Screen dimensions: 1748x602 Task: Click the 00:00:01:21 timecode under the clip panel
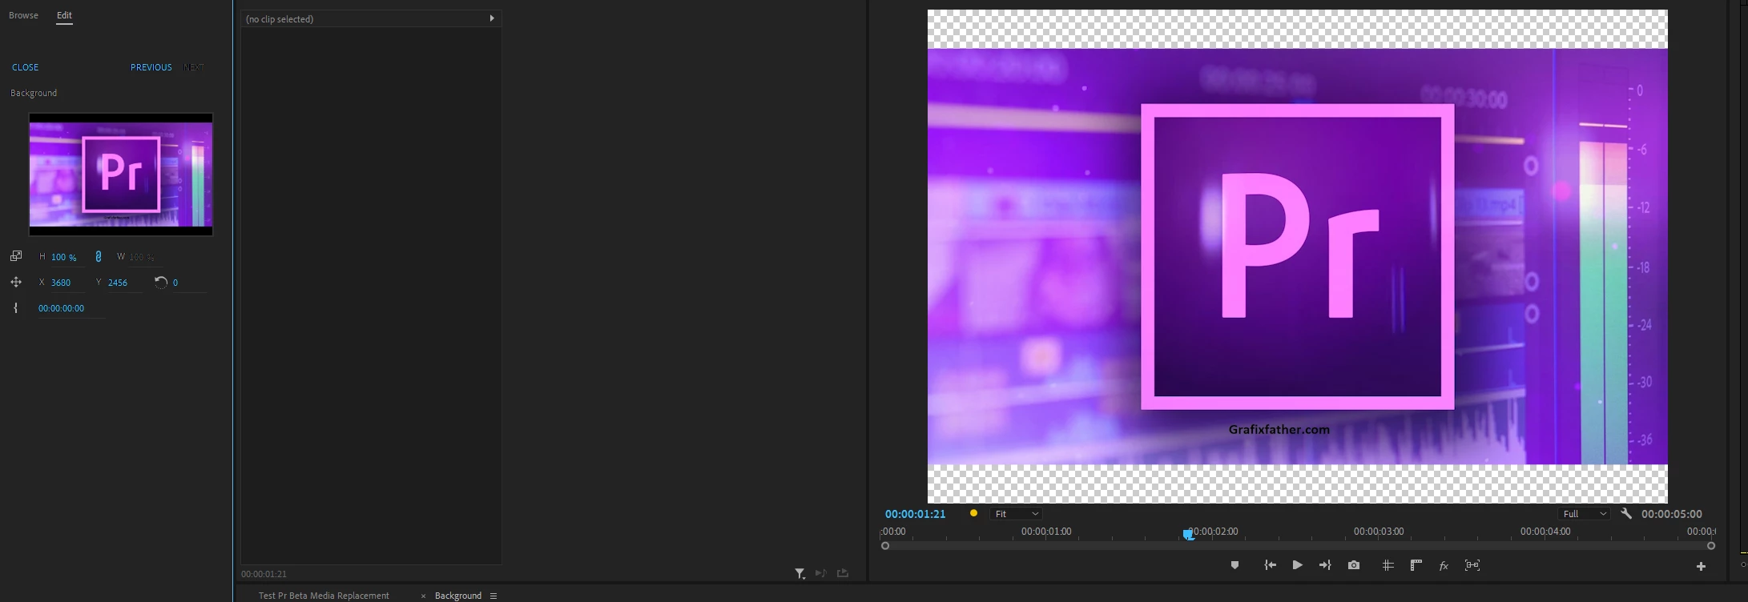coord(264,574)
